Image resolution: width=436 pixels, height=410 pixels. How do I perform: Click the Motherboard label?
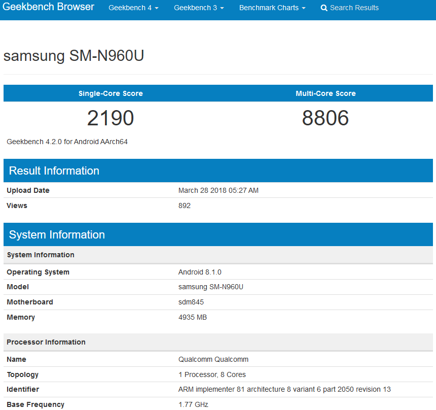[30, 302]
